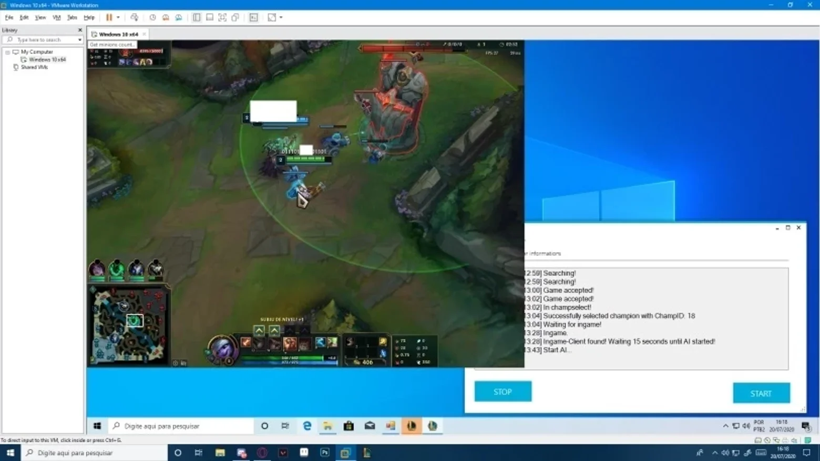Viewport: 820px width, 461px height.
Task: Open File Explorer on the host taskbar
Action: point(220,453)
